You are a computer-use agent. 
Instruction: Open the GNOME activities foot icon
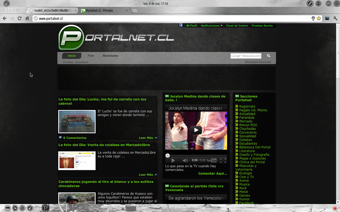[7, 3]
